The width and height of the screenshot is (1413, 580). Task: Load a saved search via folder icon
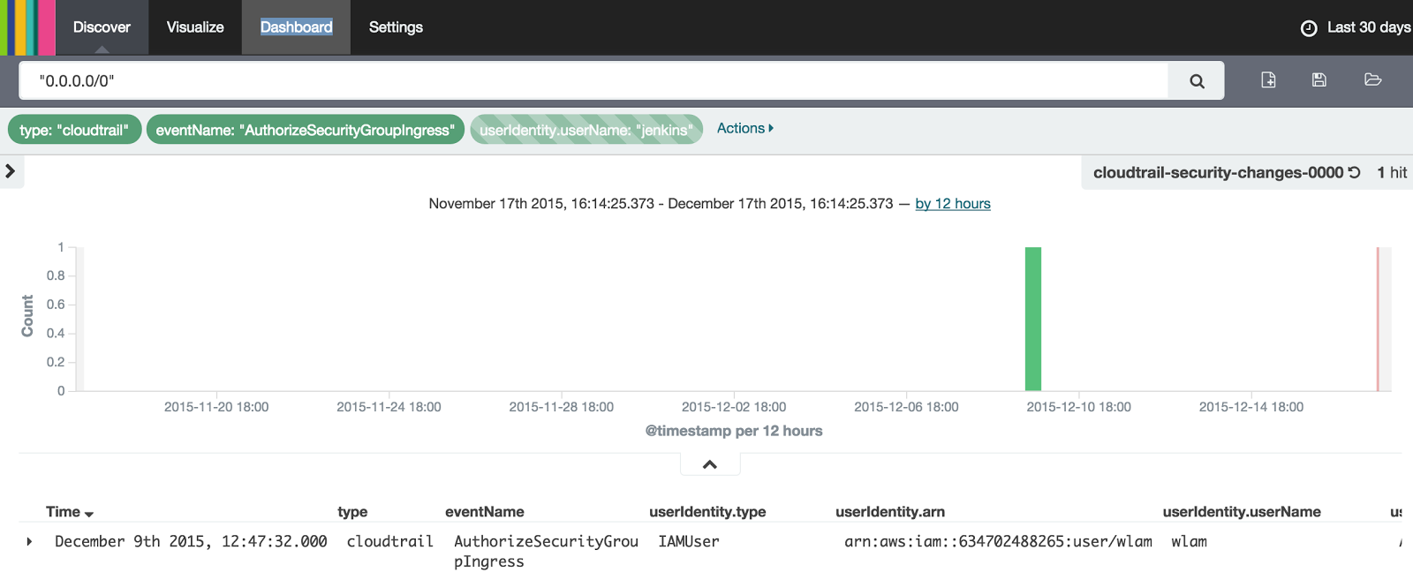click(x=1372, y=79)
